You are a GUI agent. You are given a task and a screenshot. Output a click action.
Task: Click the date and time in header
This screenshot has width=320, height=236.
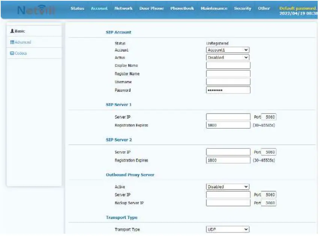pos(298,14)
